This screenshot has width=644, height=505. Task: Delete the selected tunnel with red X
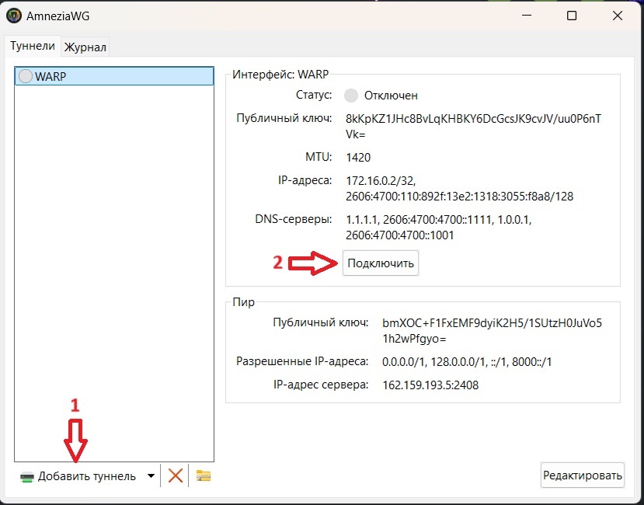tap(176, 475)
